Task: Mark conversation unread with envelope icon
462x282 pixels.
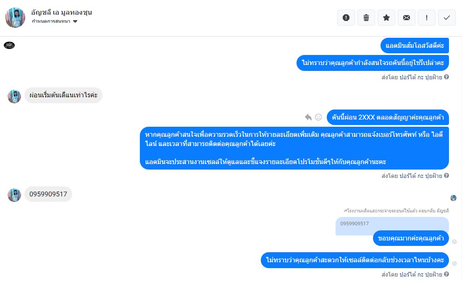Action: (407, 18)
